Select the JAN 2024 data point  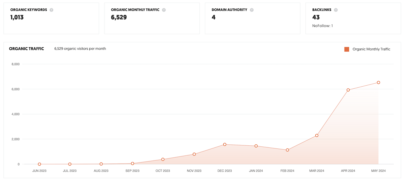coord(256,146)
